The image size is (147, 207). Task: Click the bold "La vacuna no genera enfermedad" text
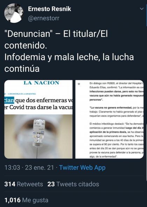click(111, 108)
